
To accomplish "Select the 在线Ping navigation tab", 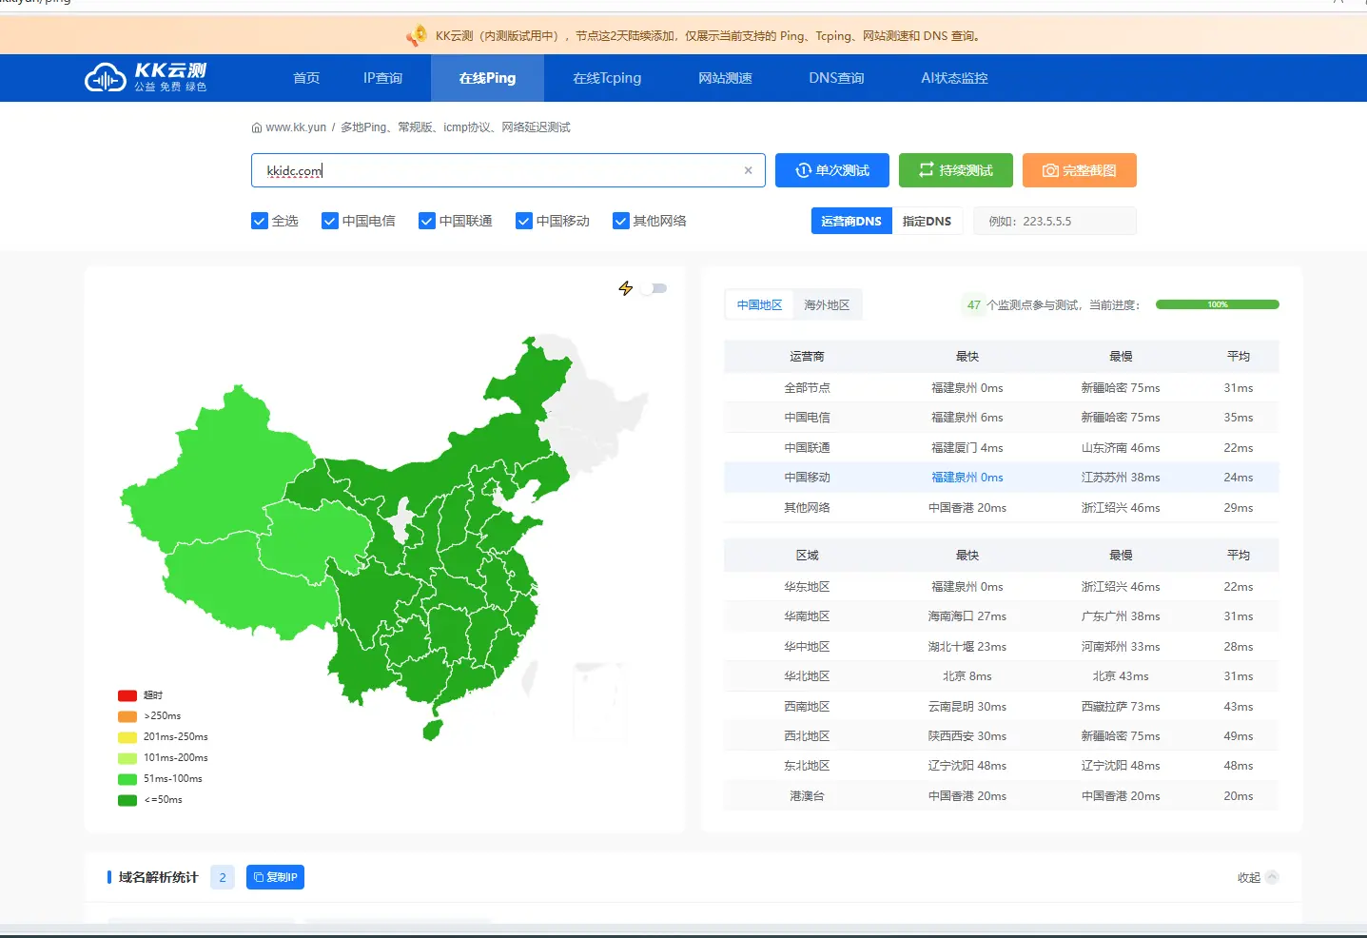I will tap(487, 78).
